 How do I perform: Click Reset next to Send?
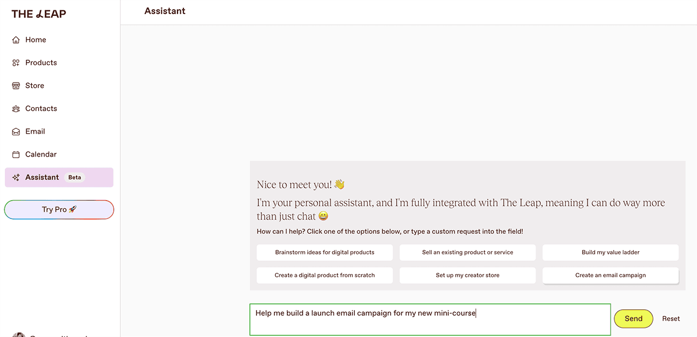[671, 319]
